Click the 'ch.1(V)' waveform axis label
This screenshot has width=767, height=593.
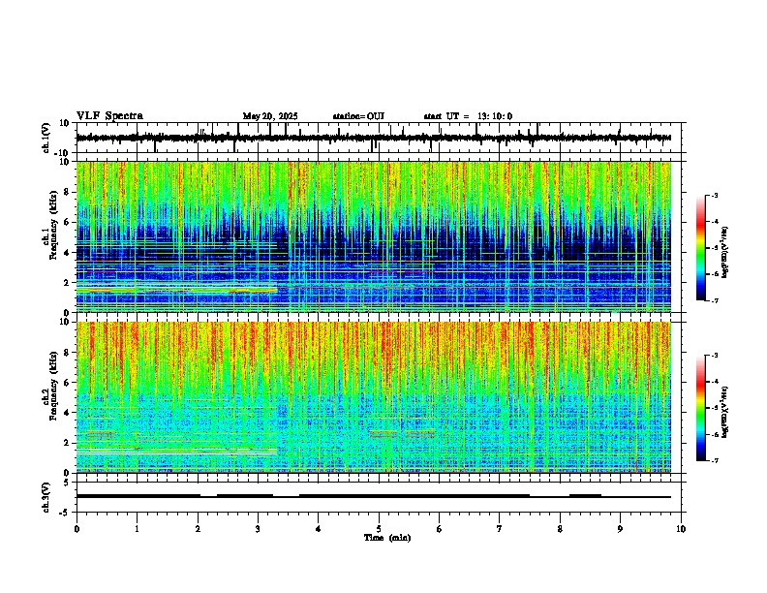[x=46, y=138]
